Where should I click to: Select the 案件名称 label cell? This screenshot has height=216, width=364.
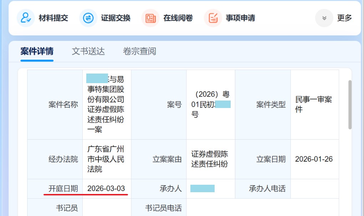click(55, 104)
